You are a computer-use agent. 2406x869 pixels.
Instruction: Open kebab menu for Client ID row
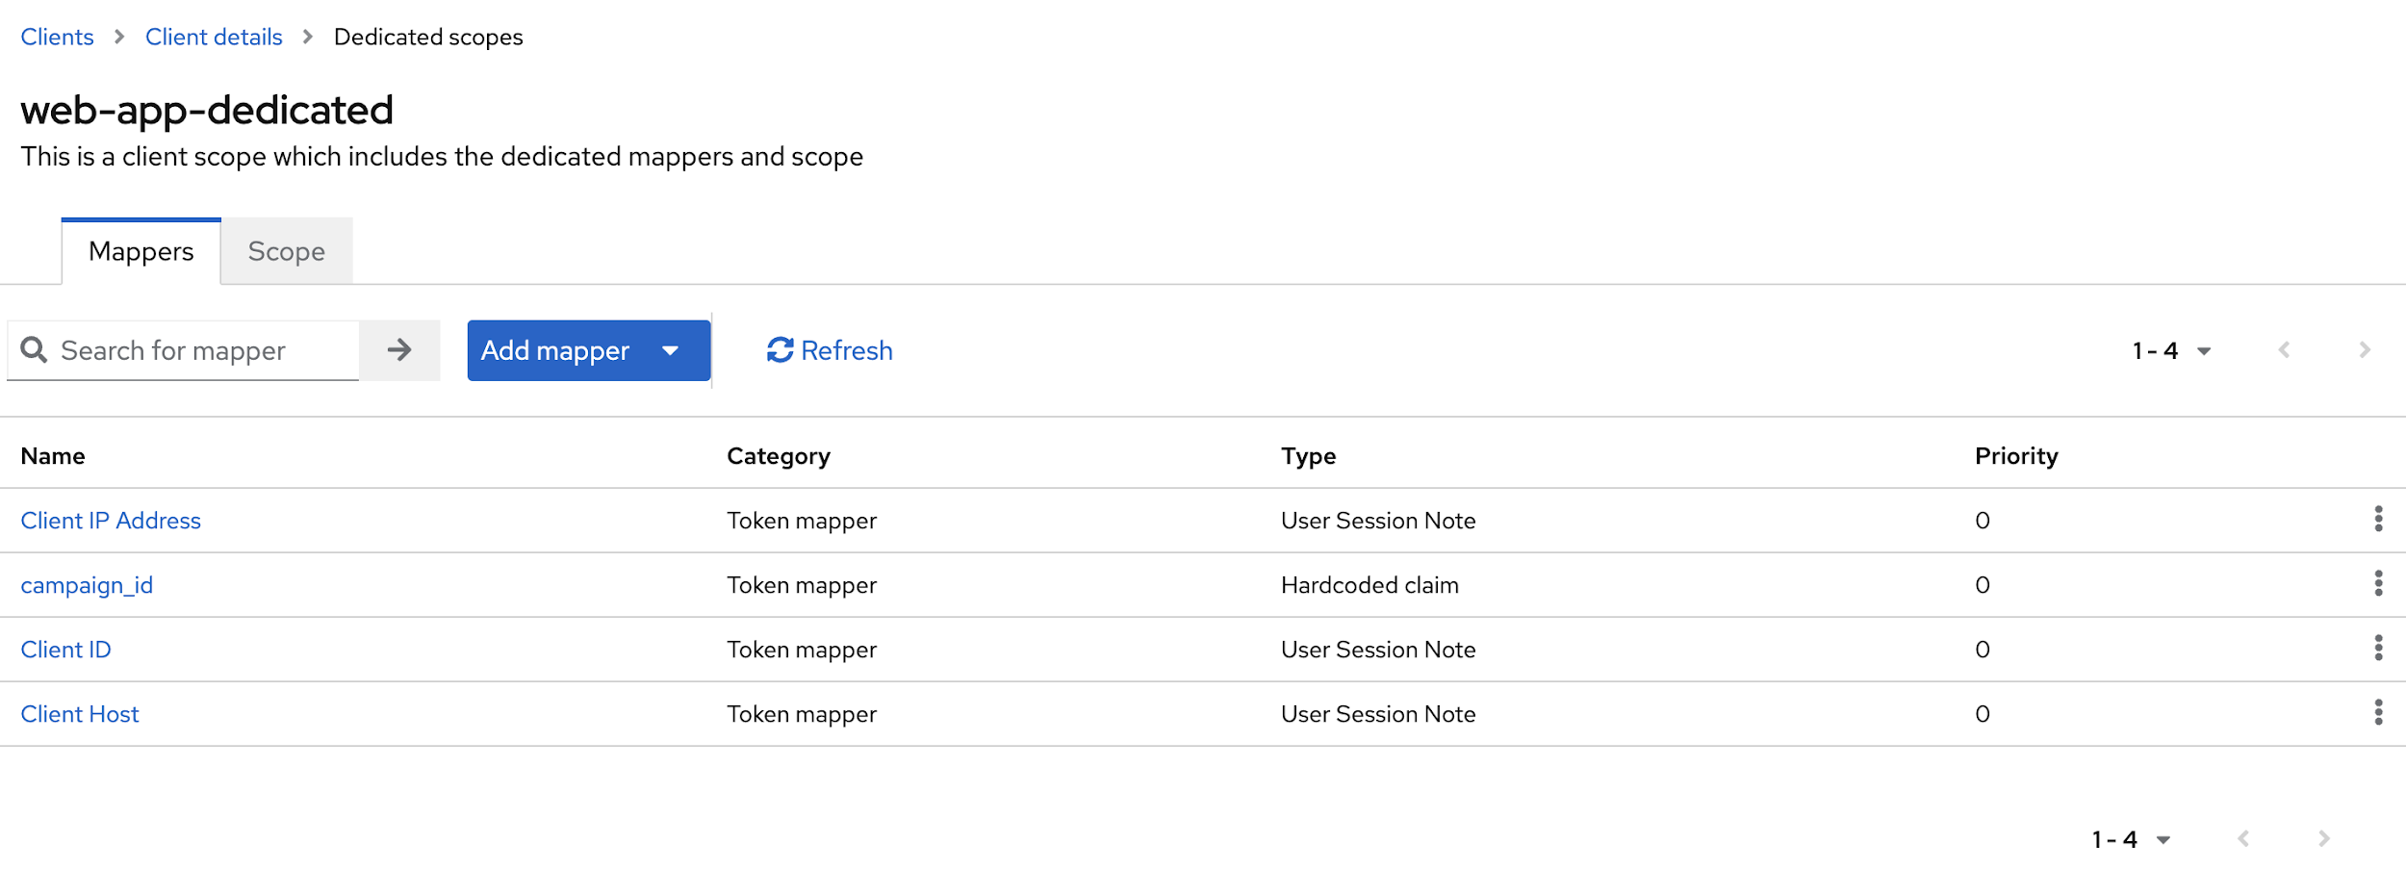2378,649
